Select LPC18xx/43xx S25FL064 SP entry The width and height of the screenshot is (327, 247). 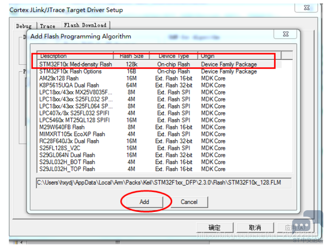pos(160,106)
